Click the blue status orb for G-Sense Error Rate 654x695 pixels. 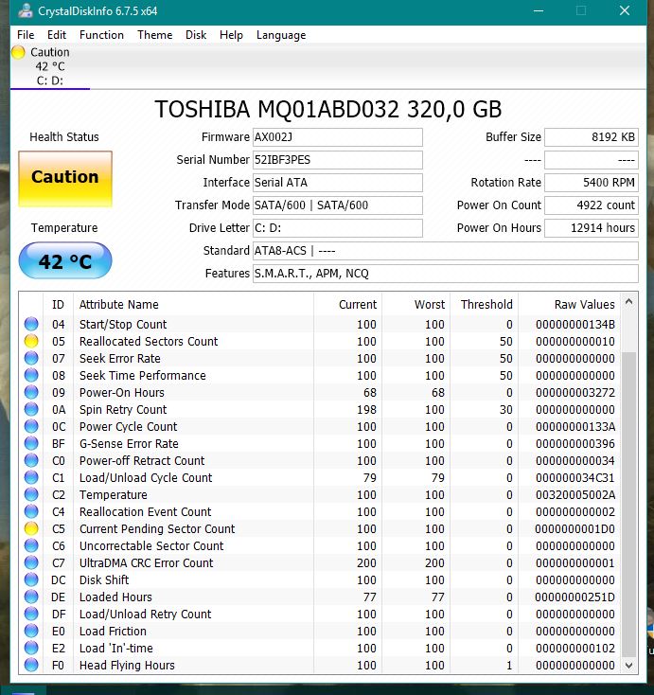pos(31,443)
